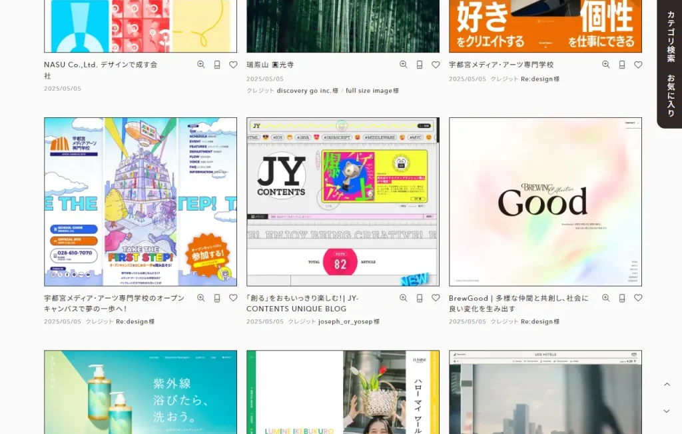Image resolution: width=682 pixels, height=434 pixels.
Task: Open Re:design様 credit under 宇都宮メディア・アーツ専門学校
Action: coord(540,79)
